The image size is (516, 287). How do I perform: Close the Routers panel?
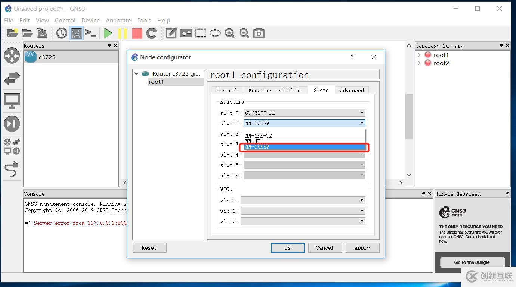pyautogui.click(x=115, y=45)
